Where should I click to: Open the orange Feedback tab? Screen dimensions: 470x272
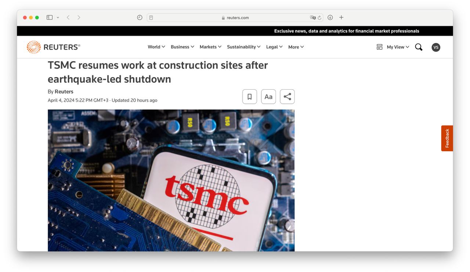[x=447, y=138]
